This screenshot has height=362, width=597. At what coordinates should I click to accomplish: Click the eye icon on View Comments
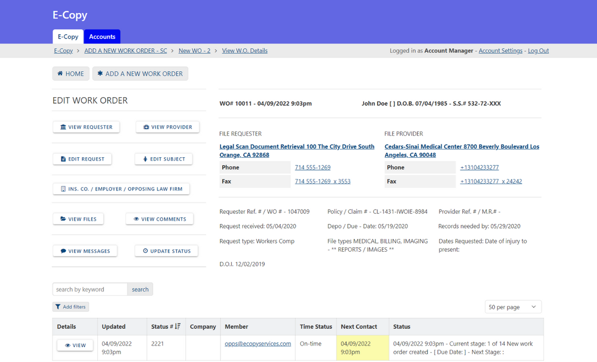pos(137,219)
